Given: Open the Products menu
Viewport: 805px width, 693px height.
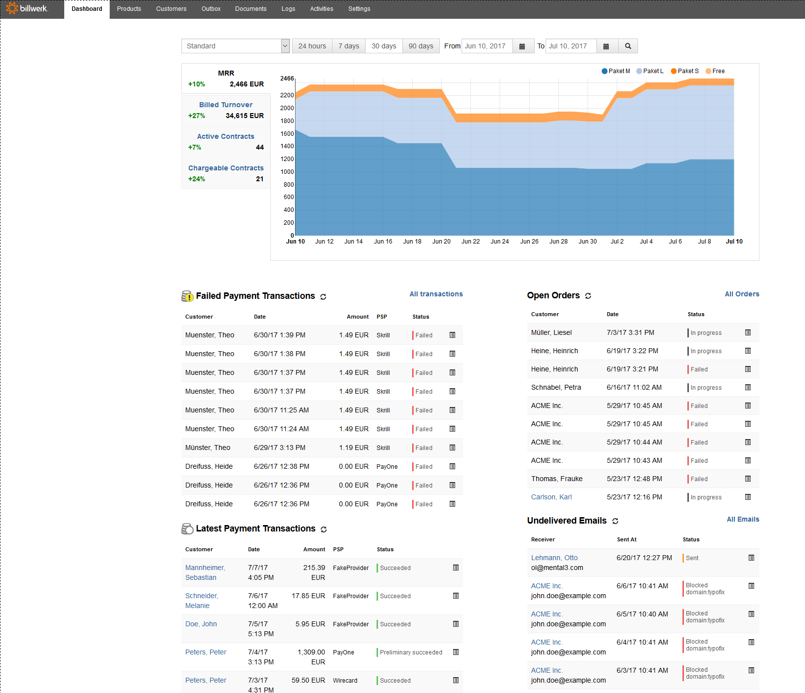Looking at the screenshot, I should coord(129,9).
